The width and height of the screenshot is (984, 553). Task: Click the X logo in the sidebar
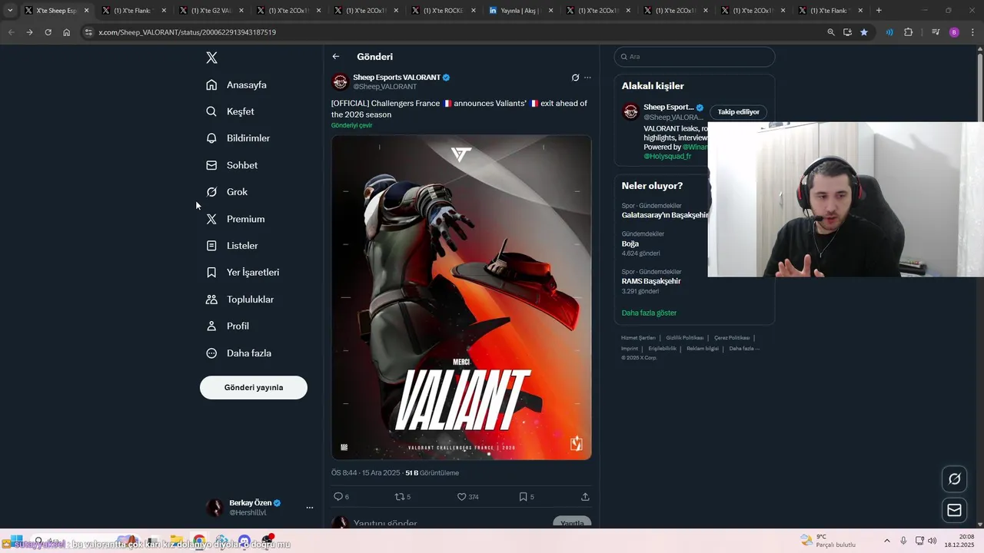pyautogui.click(x=212, y=58)
